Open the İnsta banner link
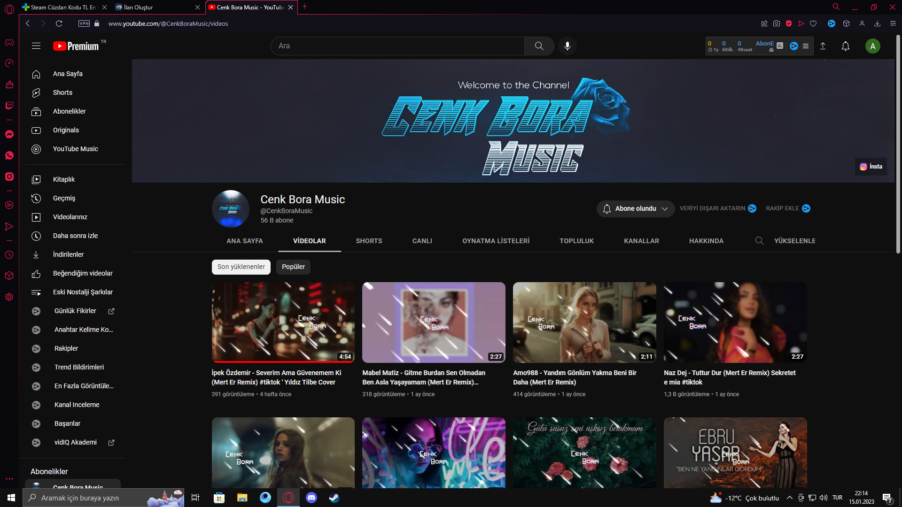The image size is (902, 507). 871,167
